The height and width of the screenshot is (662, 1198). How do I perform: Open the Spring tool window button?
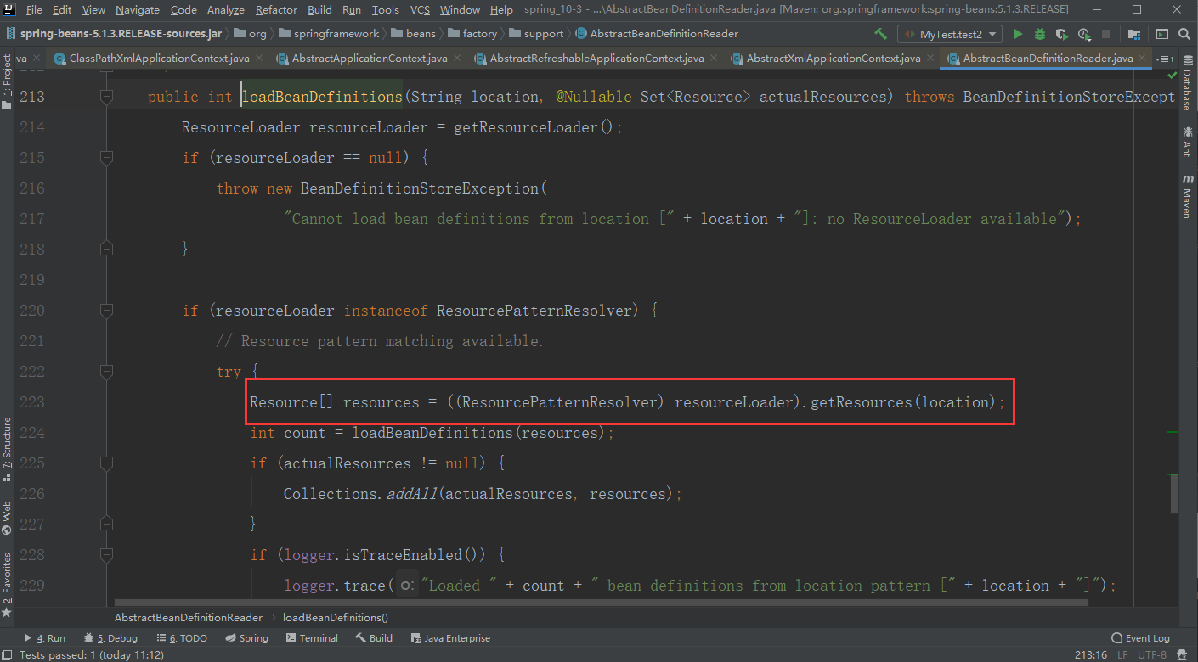[x=247, y=638]
